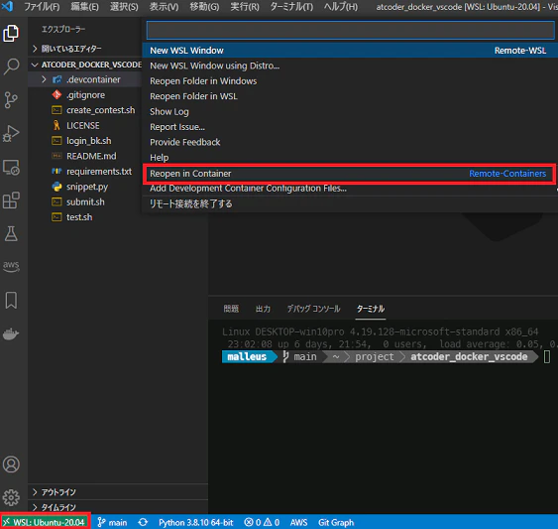Open the AWS toolkit view
The image size is (558, 529).
point(11,266)
